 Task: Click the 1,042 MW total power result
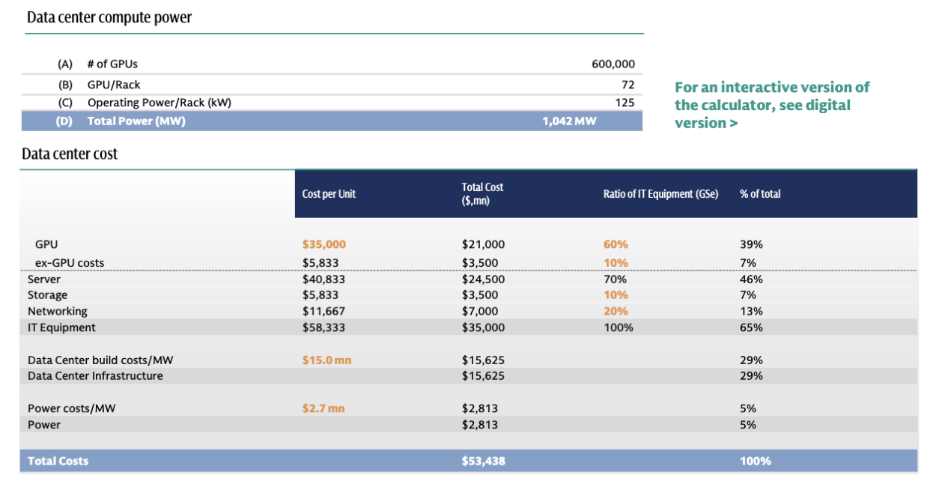pos(569,121)
